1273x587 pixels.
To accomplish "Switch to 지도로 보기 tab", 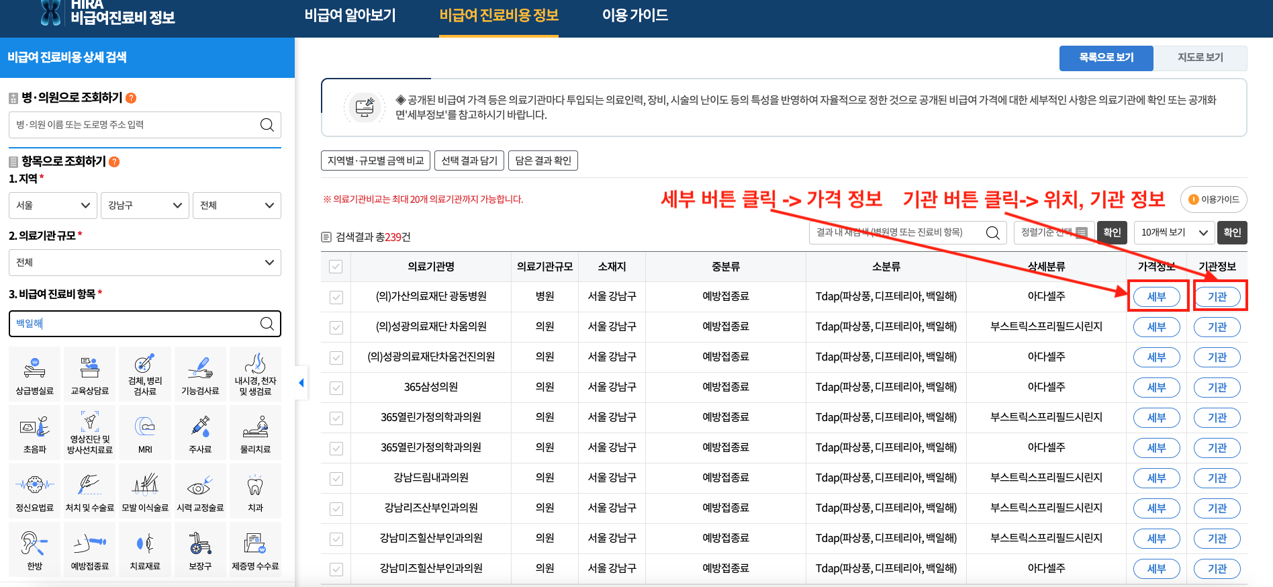I will 1200,58.
